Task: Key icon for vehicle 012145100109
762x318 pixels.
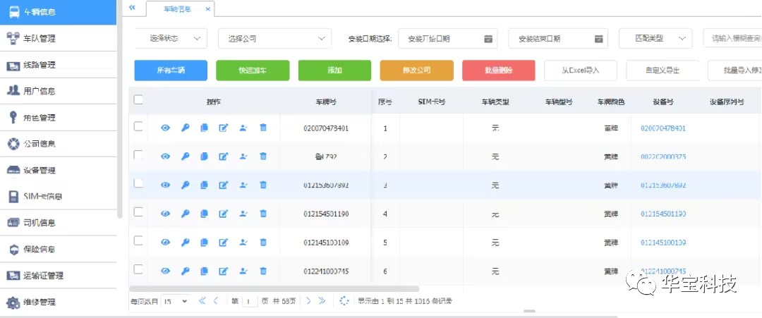Action: [185, 243]
